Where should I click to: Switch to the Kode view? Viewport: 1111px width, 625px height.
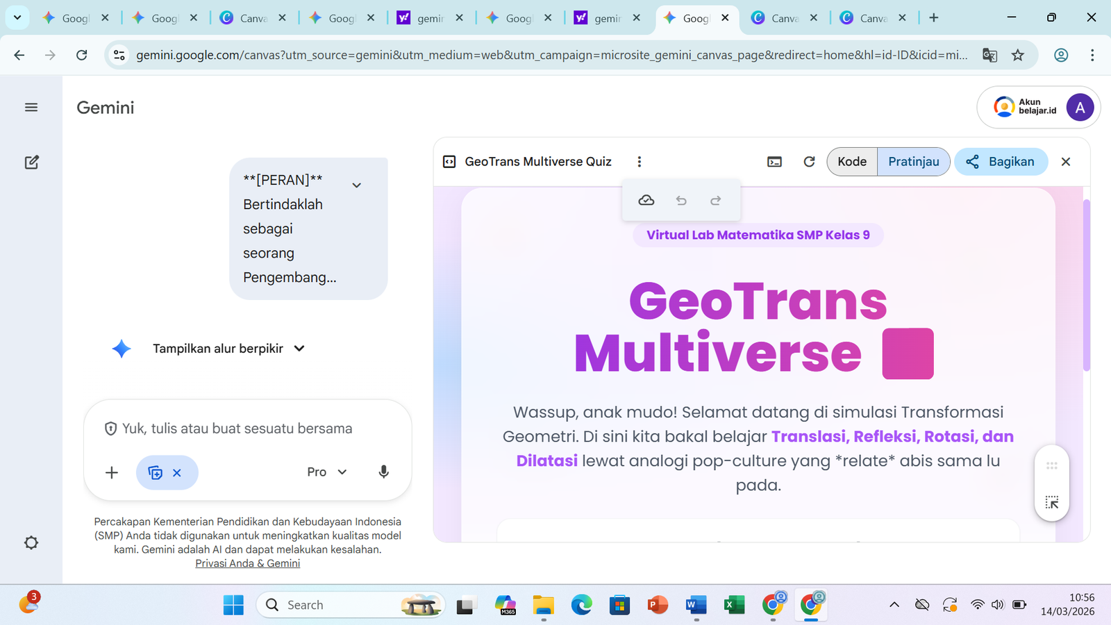pos(852,162)
